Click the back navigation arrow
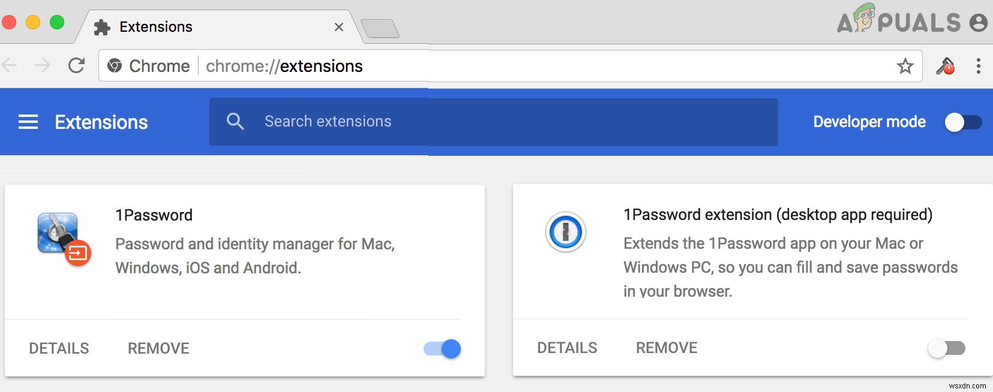Image resolution: width=993 pixels, height=392 pixels. click(11, 66)
